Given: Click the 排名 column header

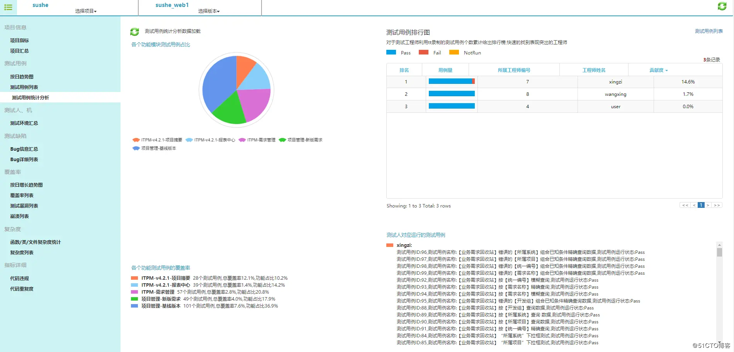Looking at the screenshot, I should (404, 70).
